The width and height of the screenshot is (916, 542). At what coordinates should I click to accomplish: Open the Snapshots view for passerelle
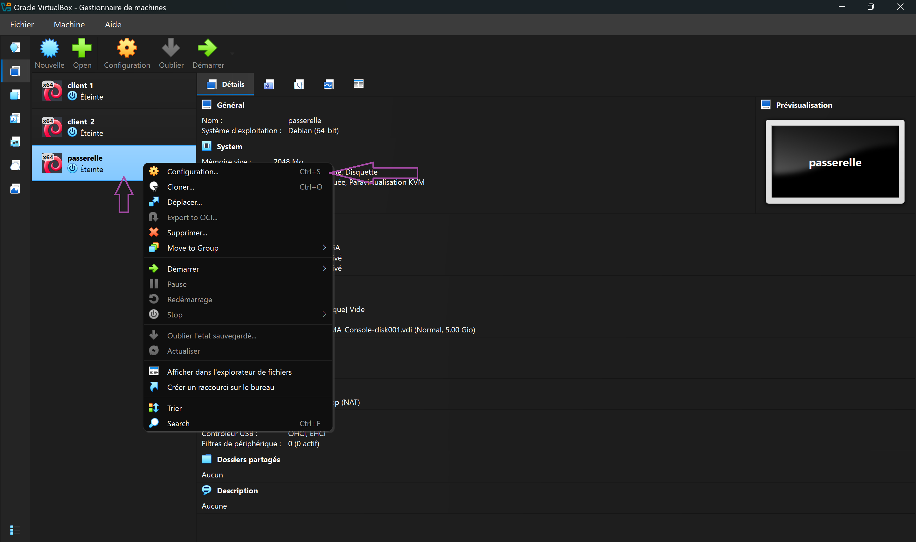[269, 84]
